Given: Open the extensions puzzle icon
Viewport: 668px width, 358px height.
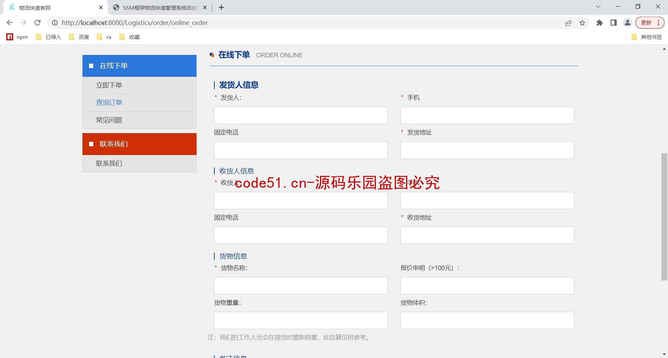Looking at the screenshot, I should tap(599, 23).
